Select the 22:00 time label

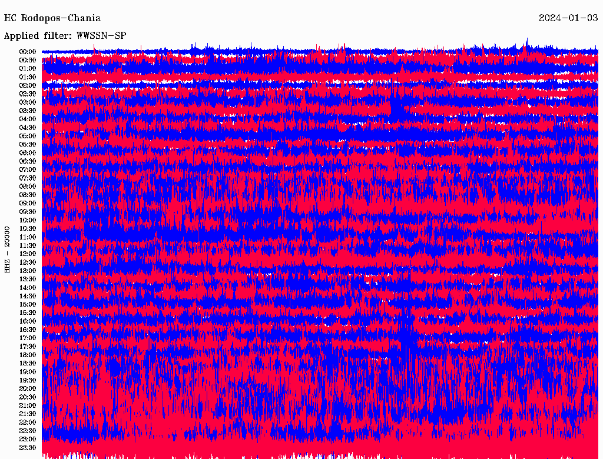click(28, 423)
